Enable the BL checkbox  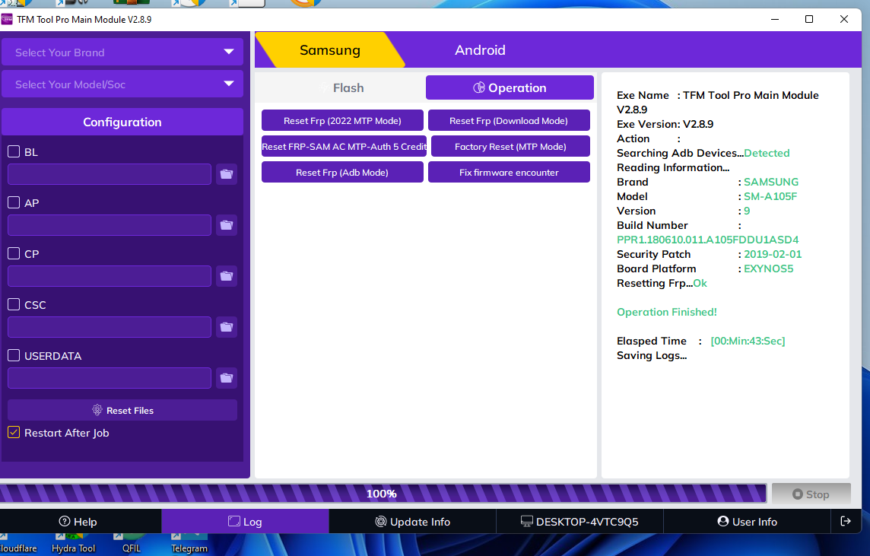point(14,151)
